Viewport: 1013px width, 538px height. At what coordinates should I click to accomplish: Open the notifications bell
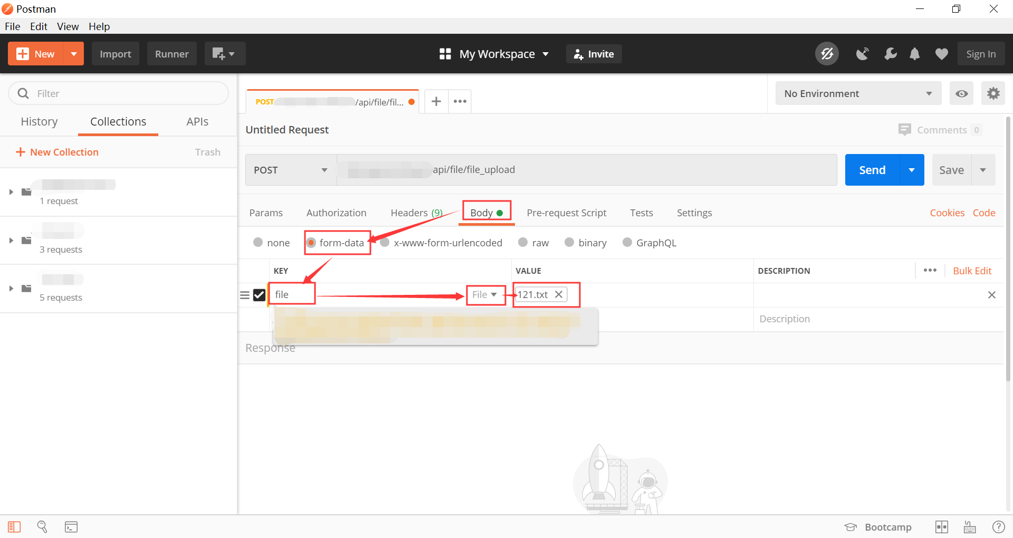point(915,54)
